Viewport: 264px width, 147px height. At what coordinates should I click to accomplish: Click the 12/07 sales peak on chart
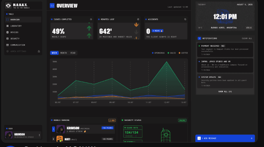[167, 62]
